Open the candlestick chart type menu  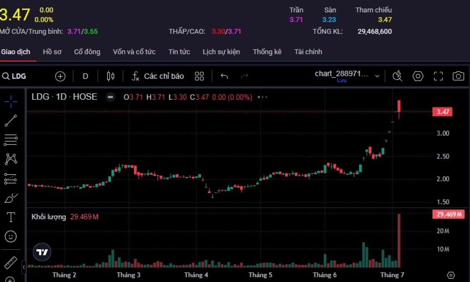click(111, 76)
